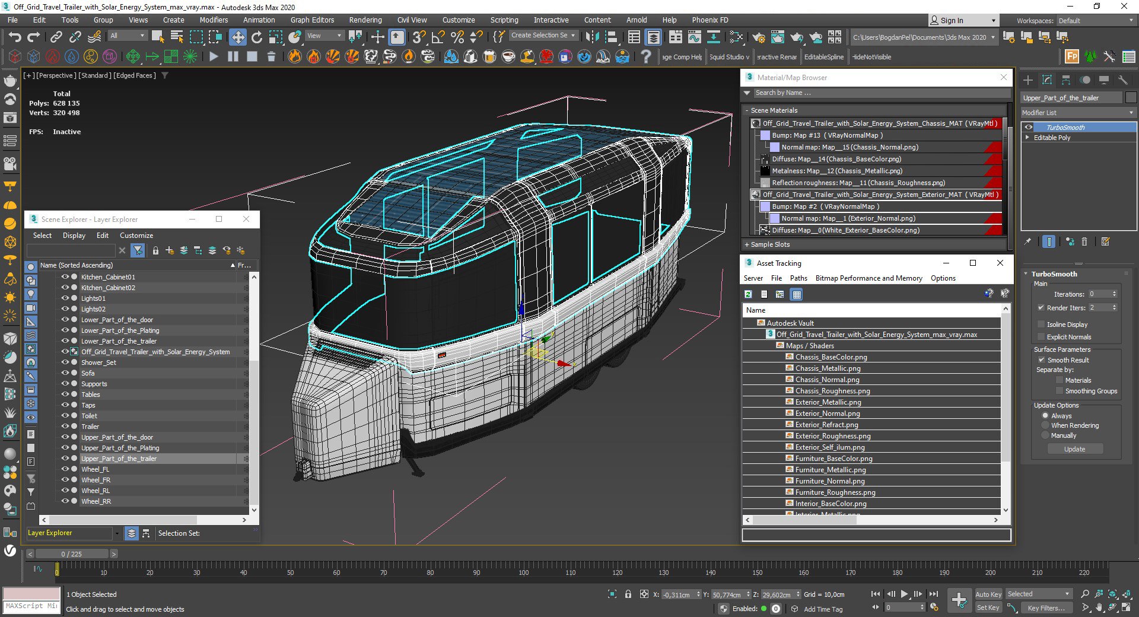Click the layers icon beside Layer Explorer dropdown

click(x=132, y=533)
